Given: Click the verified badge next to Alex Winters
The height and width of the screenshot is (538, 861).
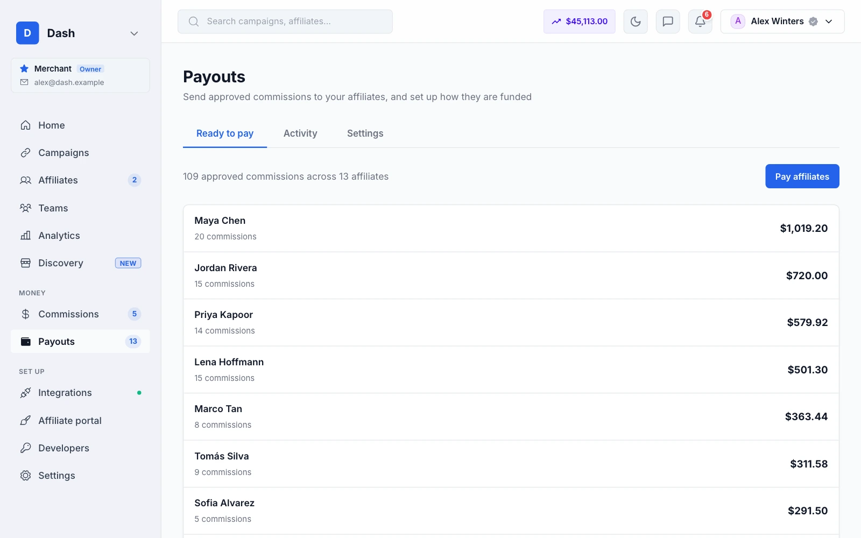Looking at the screenshot, I should 813,22.
